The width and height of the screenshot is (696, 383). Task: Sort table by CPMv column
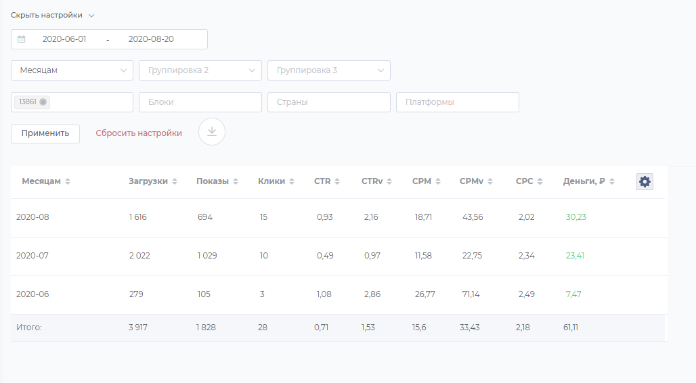490,181
